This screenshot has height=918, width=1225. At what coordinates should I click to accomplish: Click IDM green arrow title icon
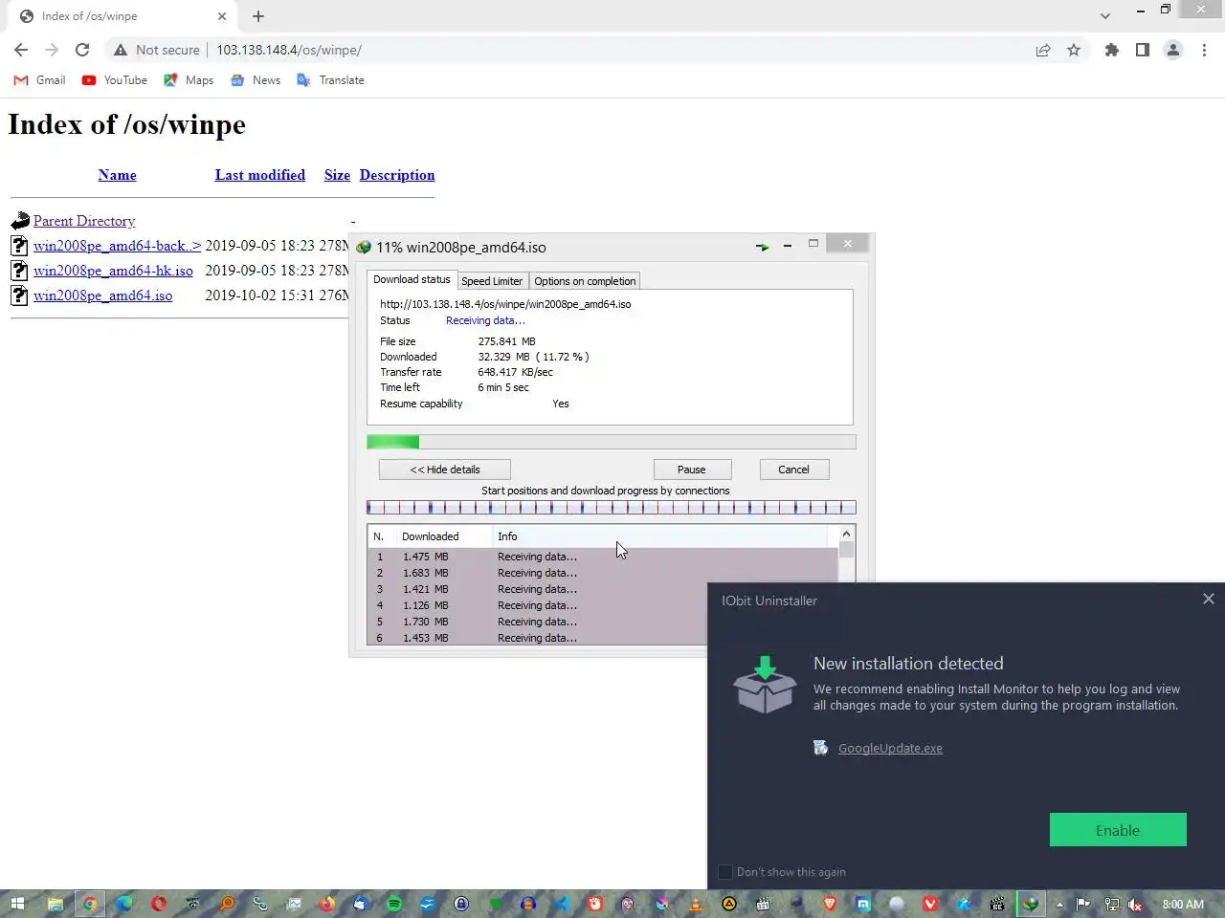coord(762,247)
